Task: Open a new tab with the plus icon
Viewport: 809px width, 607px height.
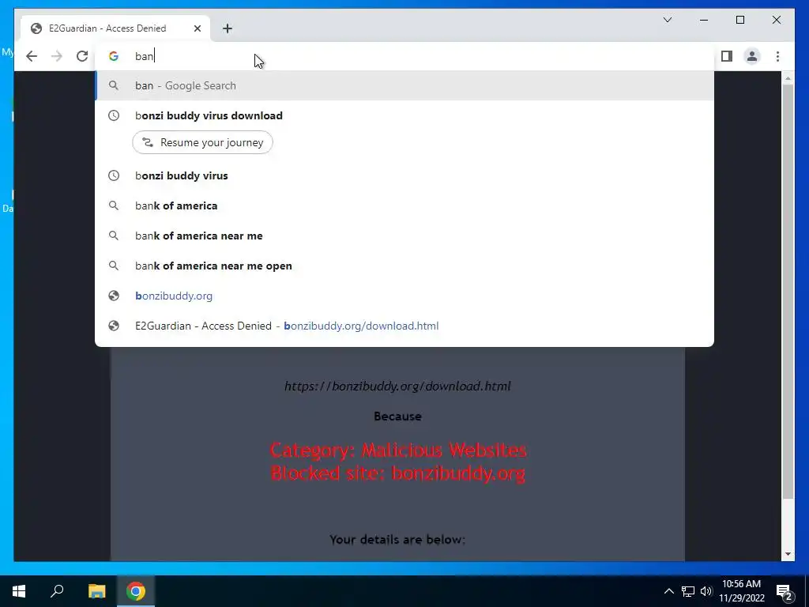Action: (x=228, y=28)
